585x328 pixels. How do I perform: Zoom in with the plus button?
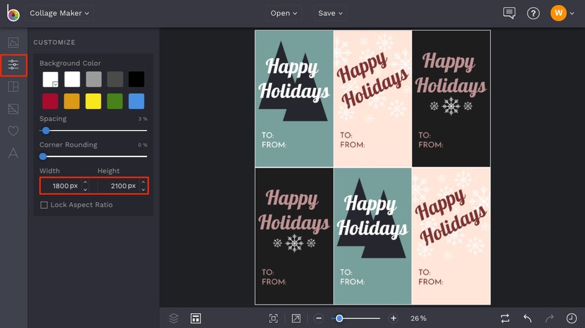pos(394,318)
